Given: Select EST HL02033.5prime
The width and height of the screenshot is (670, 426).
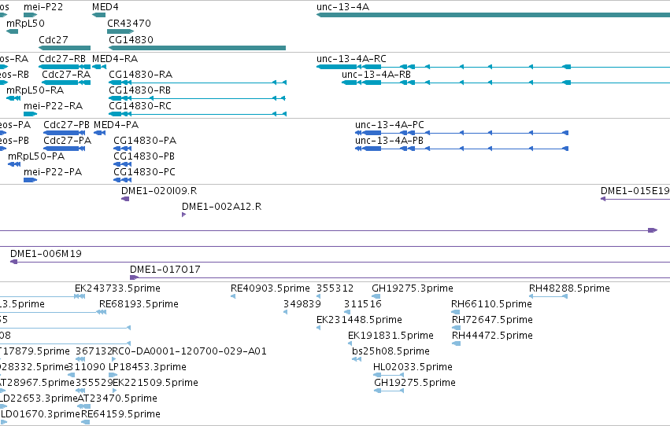Looking at the screenshot, I should (x=388, y=375).
